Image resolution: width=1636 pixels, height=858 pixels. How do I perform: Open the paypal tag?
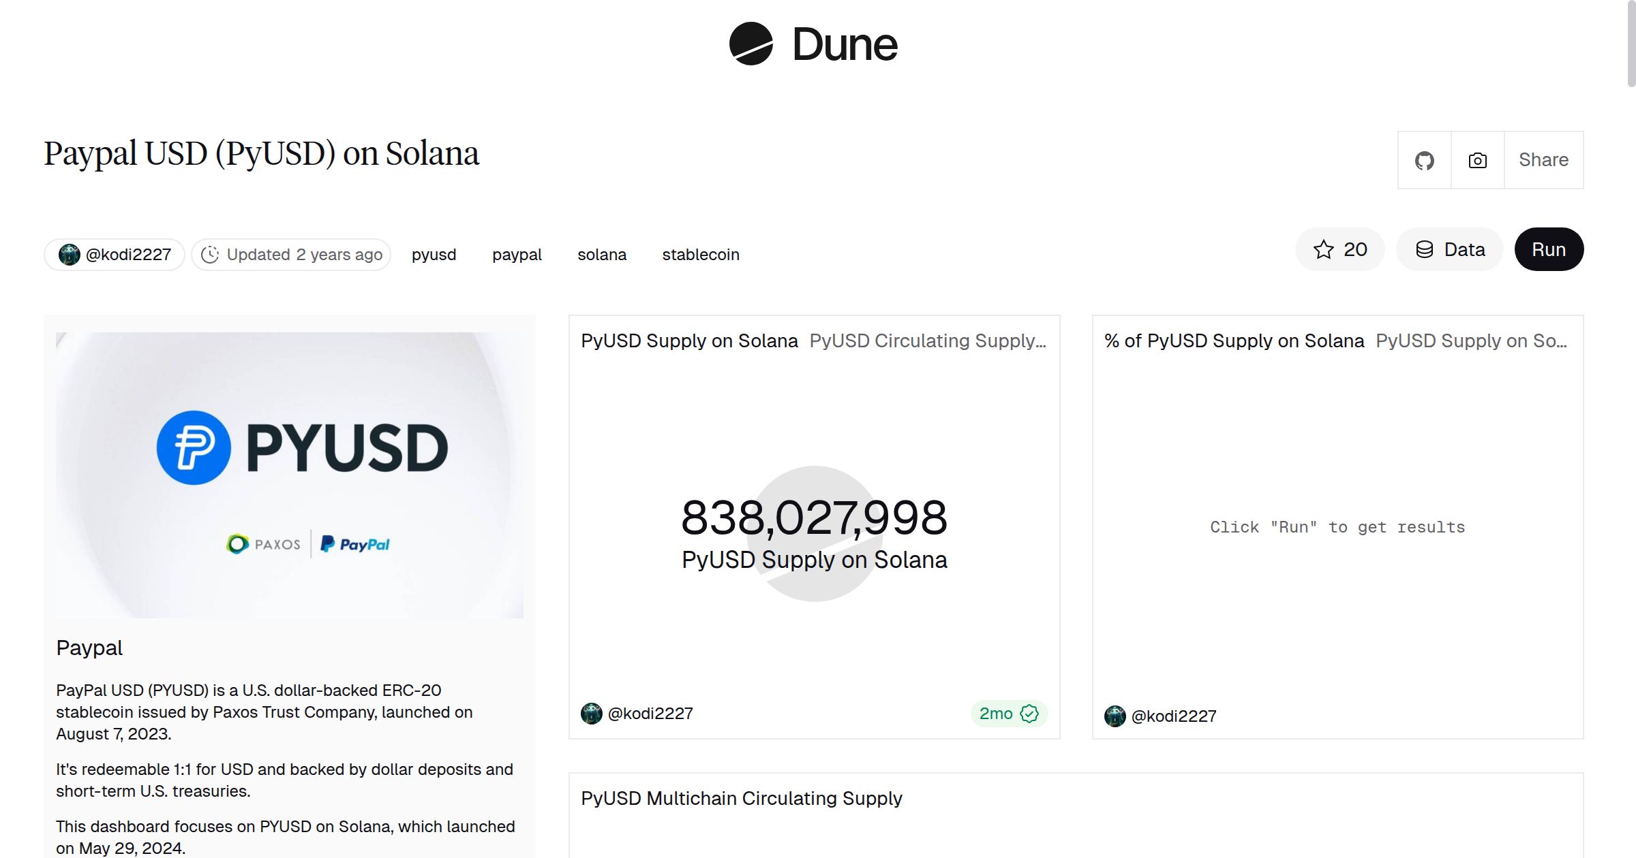516,254
